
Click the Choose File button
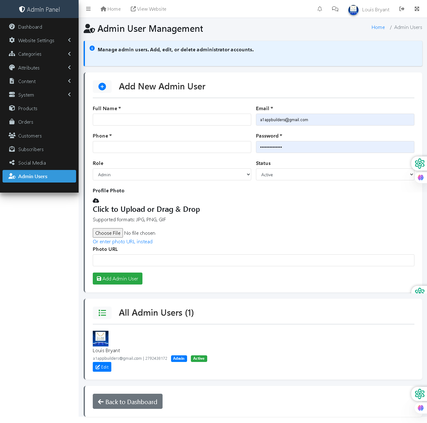108,233
